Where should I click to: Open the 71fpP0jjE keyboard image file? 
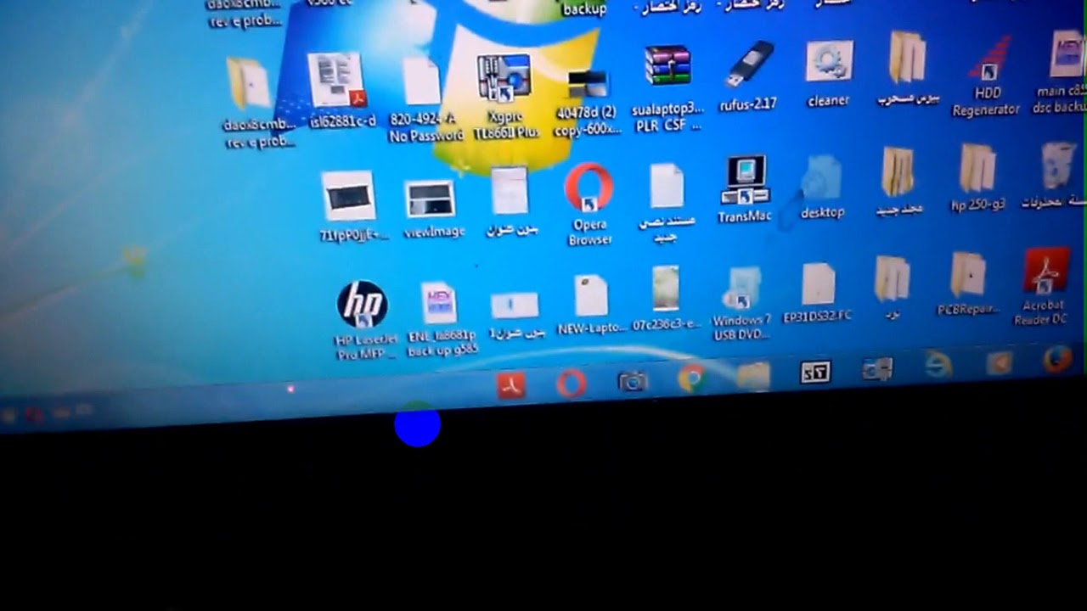click(x=349, y=195)
